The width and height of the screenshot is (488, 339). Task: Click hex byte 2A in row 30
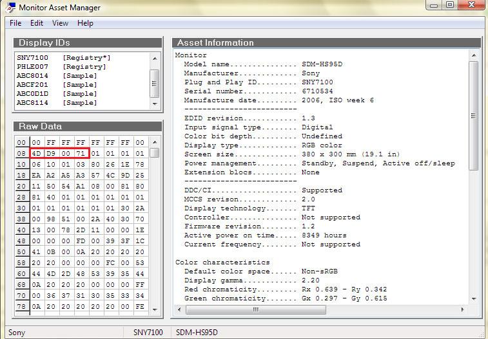click(140, 208)
